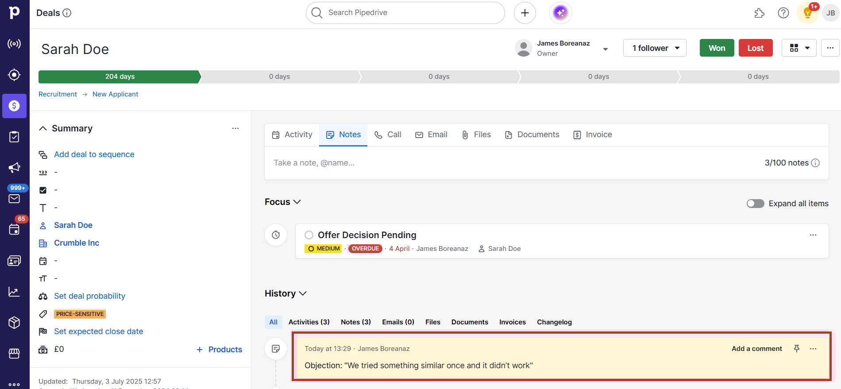
Task: Click the quick add plus button
Action: [x=525, y=13]
